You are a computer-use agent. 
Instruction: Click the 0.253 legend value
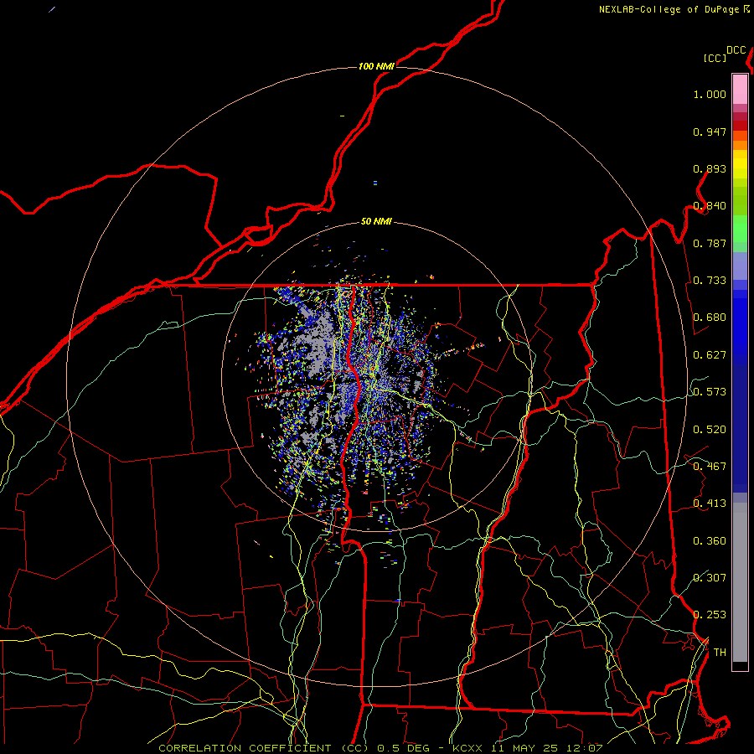tap(710, 615)
